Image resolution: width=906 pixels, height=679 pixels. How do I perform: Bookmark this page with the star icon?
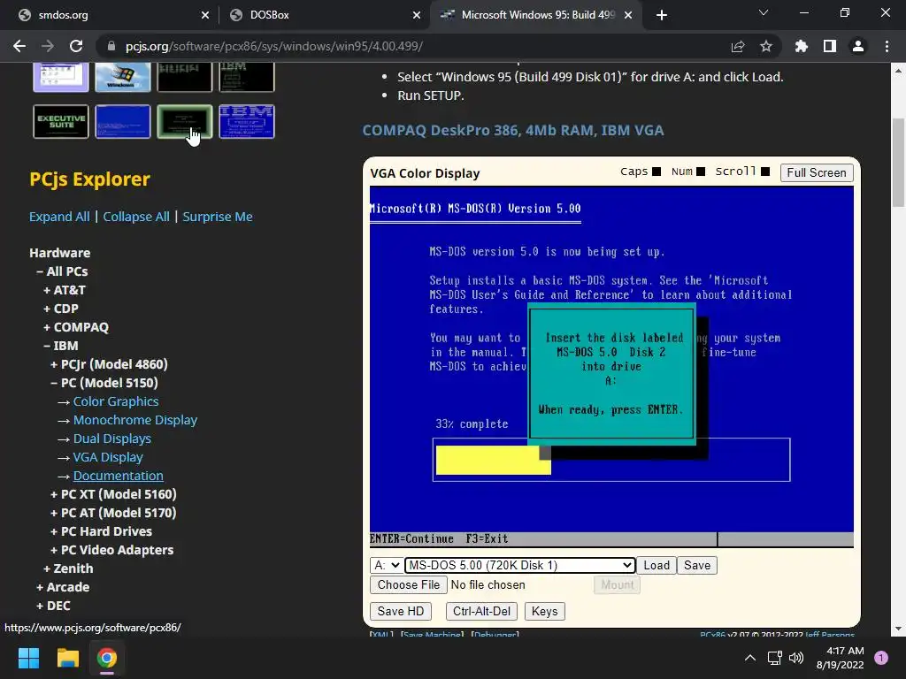[766, 46]
